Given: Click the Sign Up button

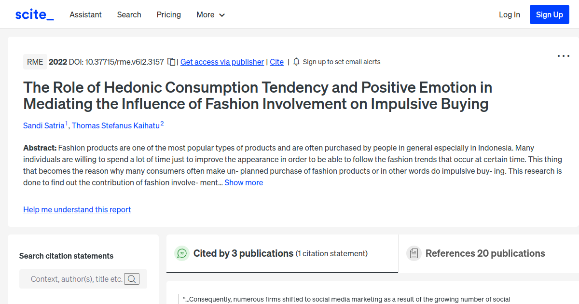Looking at the screenshot, I should pyautogui.click(x=549, y=14).
